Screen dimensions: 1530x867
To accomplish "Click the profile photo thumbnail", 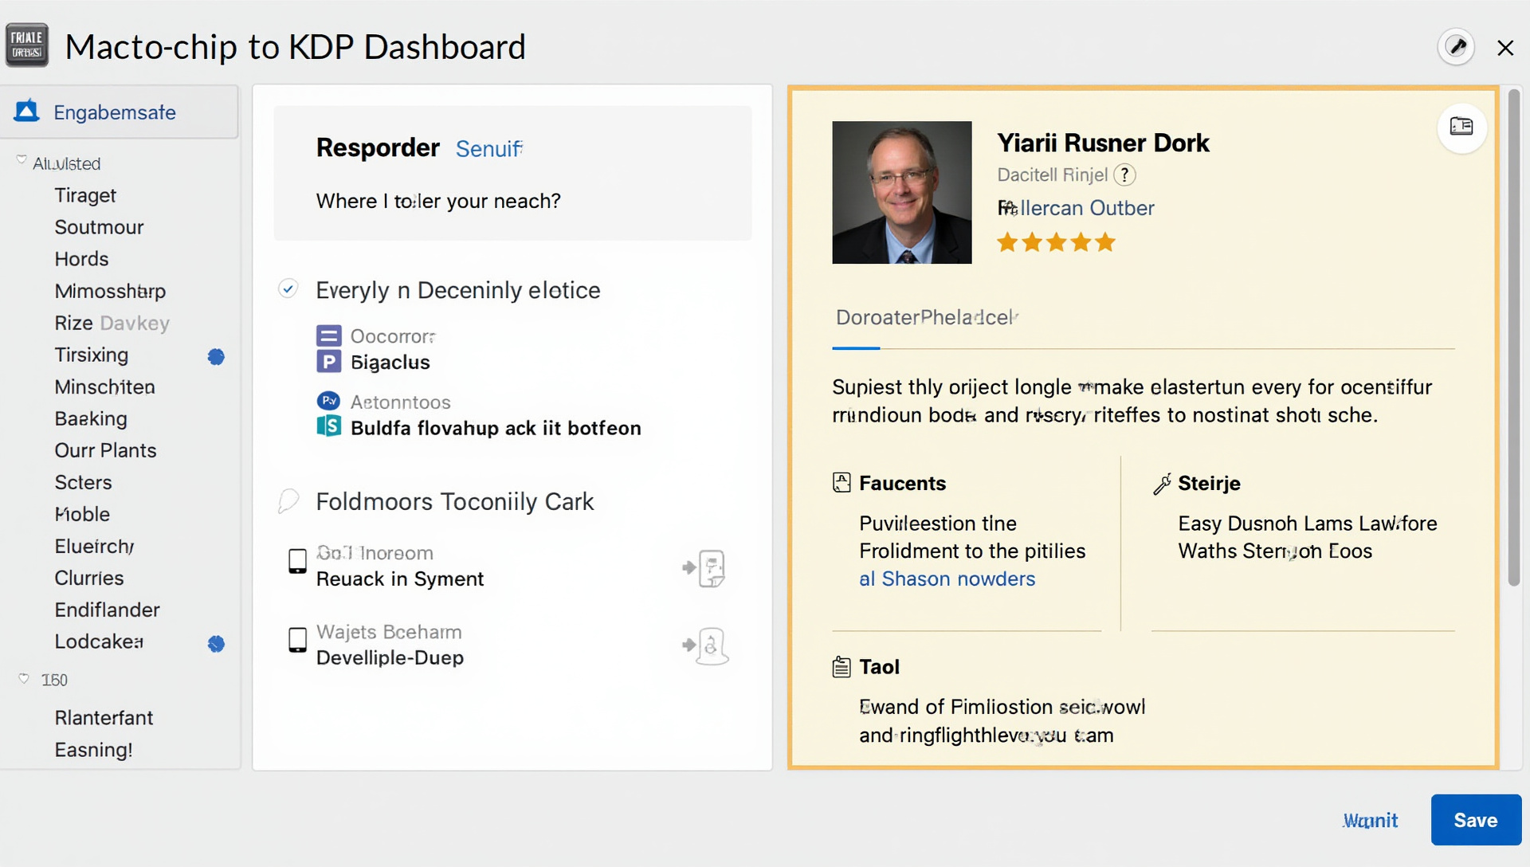I will [901, 192].
